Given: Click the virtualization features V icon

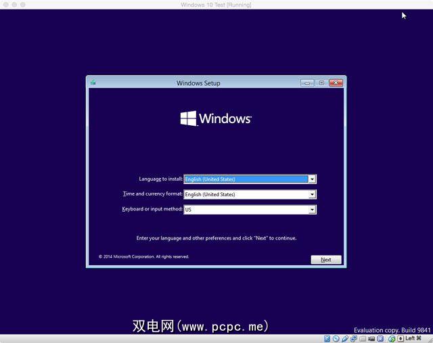Looking at the screenshot, I should [x=380, y=338].
